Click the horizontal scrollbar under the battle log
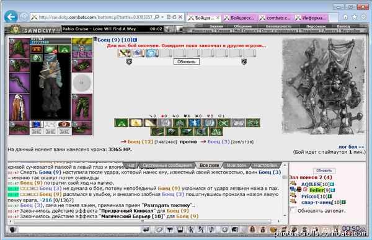This screenshot has width=372, height=240. coord(142,221)
